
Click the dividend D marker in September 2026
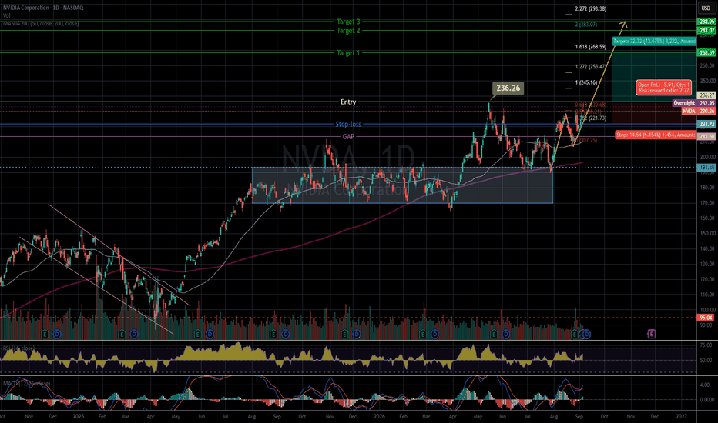[586, 335]
